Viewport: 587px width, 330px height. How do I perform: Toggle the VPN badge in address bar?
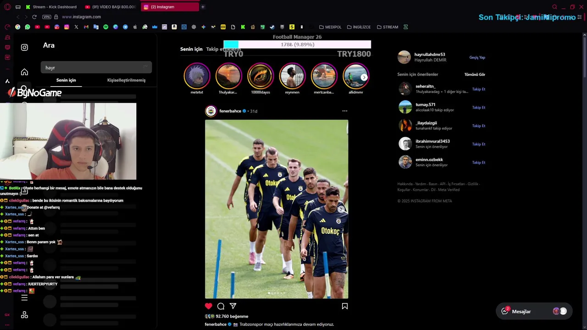point(47,17)
